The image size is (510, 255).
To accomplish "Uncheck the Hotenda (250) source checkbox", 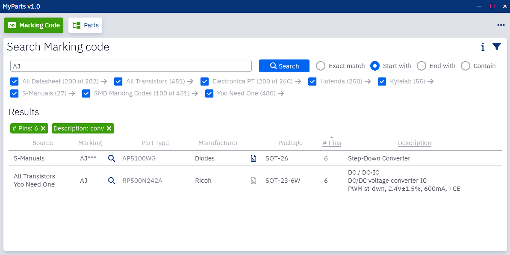I will [x=312, y=81].
